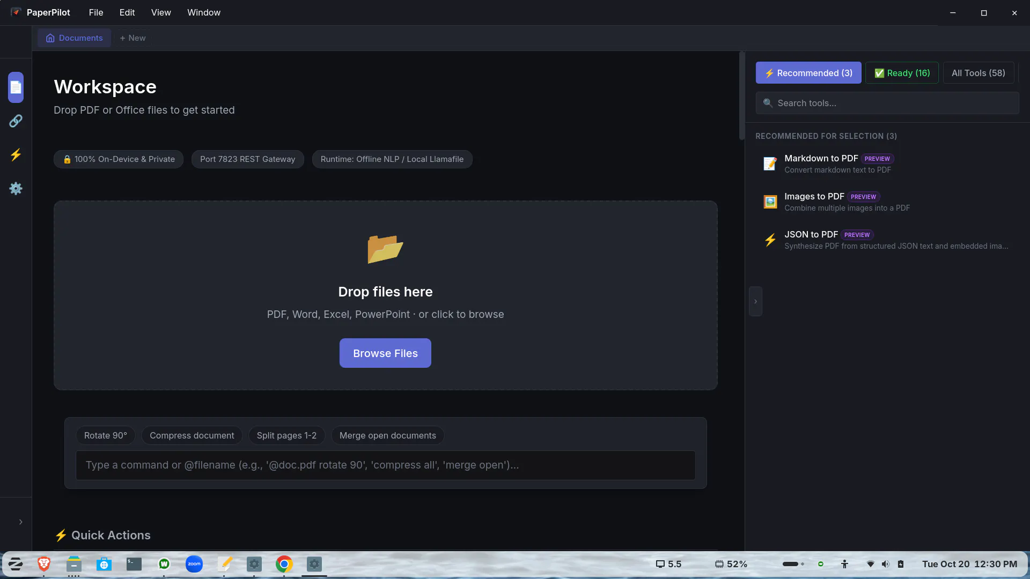Expand the left sidebar chevron
Viewport: 1030px width, 579px height.
tap(20, 522)
